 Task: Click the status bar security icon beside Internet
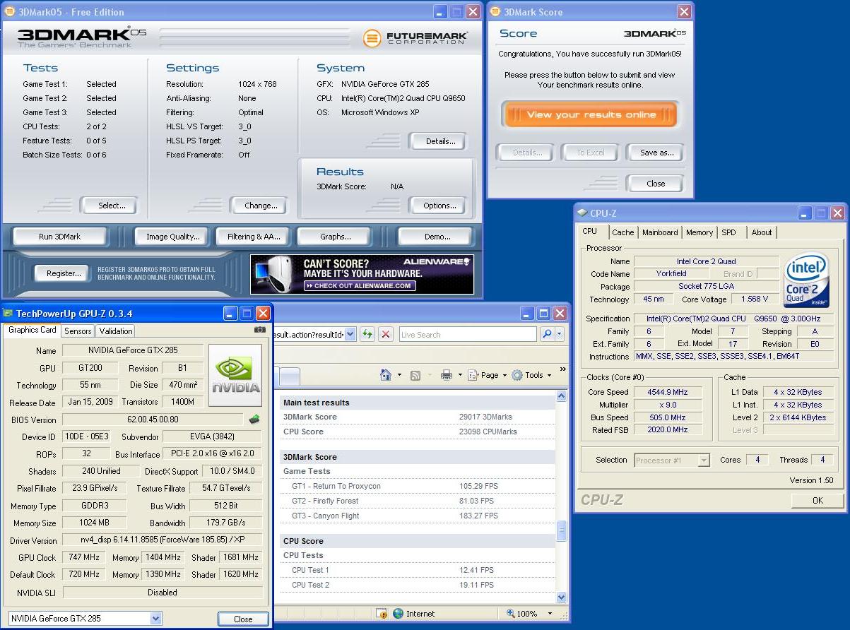[x=382, y=614]
